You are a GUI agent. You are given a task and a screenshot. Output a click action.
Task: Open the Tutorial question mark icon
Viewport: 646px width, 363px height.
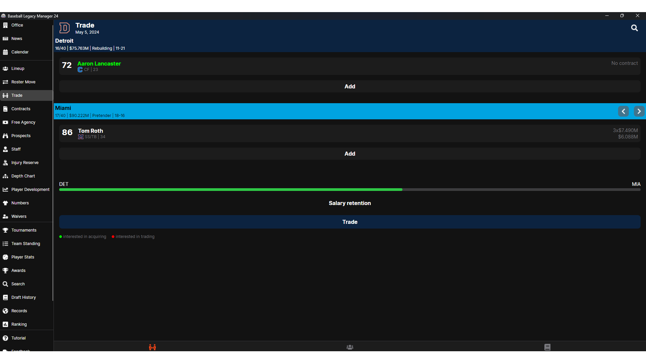point(5,338)
